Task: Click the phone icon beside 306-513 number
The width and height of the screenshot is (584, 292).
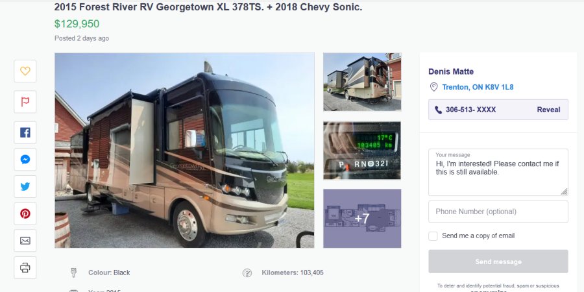Action: pos(439,110)
